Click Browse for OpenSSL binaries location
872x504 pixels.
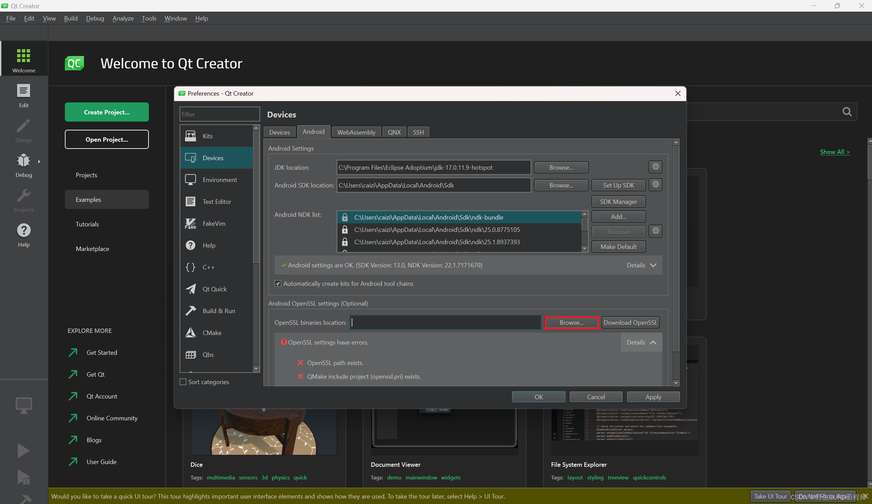[x=571, y=322]
